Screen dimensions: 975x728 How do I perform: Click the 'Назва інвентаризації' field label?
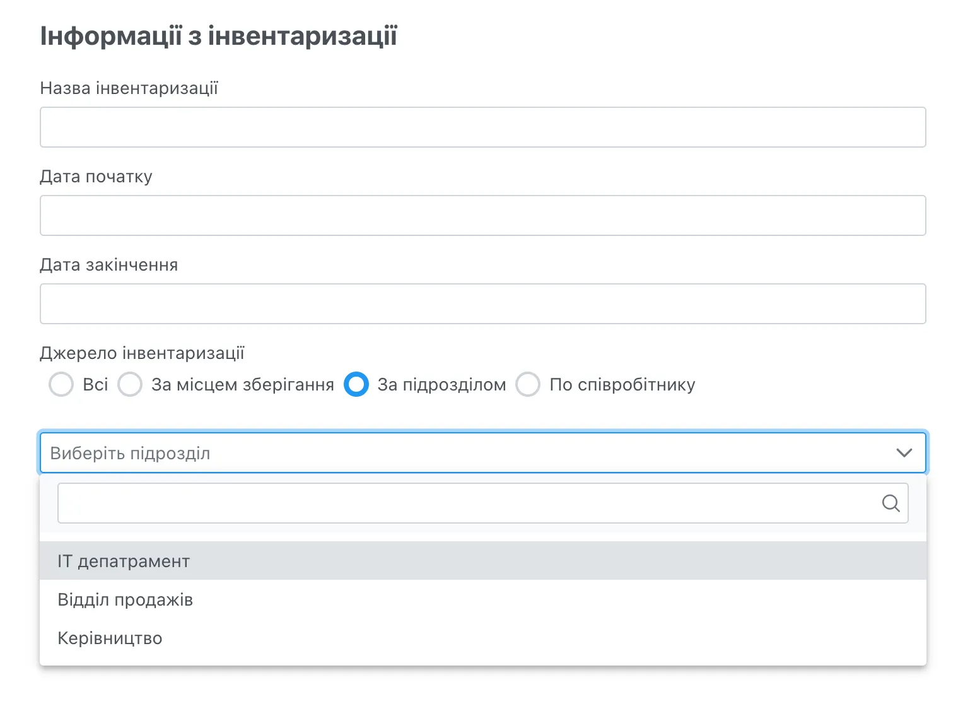coord(129,88)
